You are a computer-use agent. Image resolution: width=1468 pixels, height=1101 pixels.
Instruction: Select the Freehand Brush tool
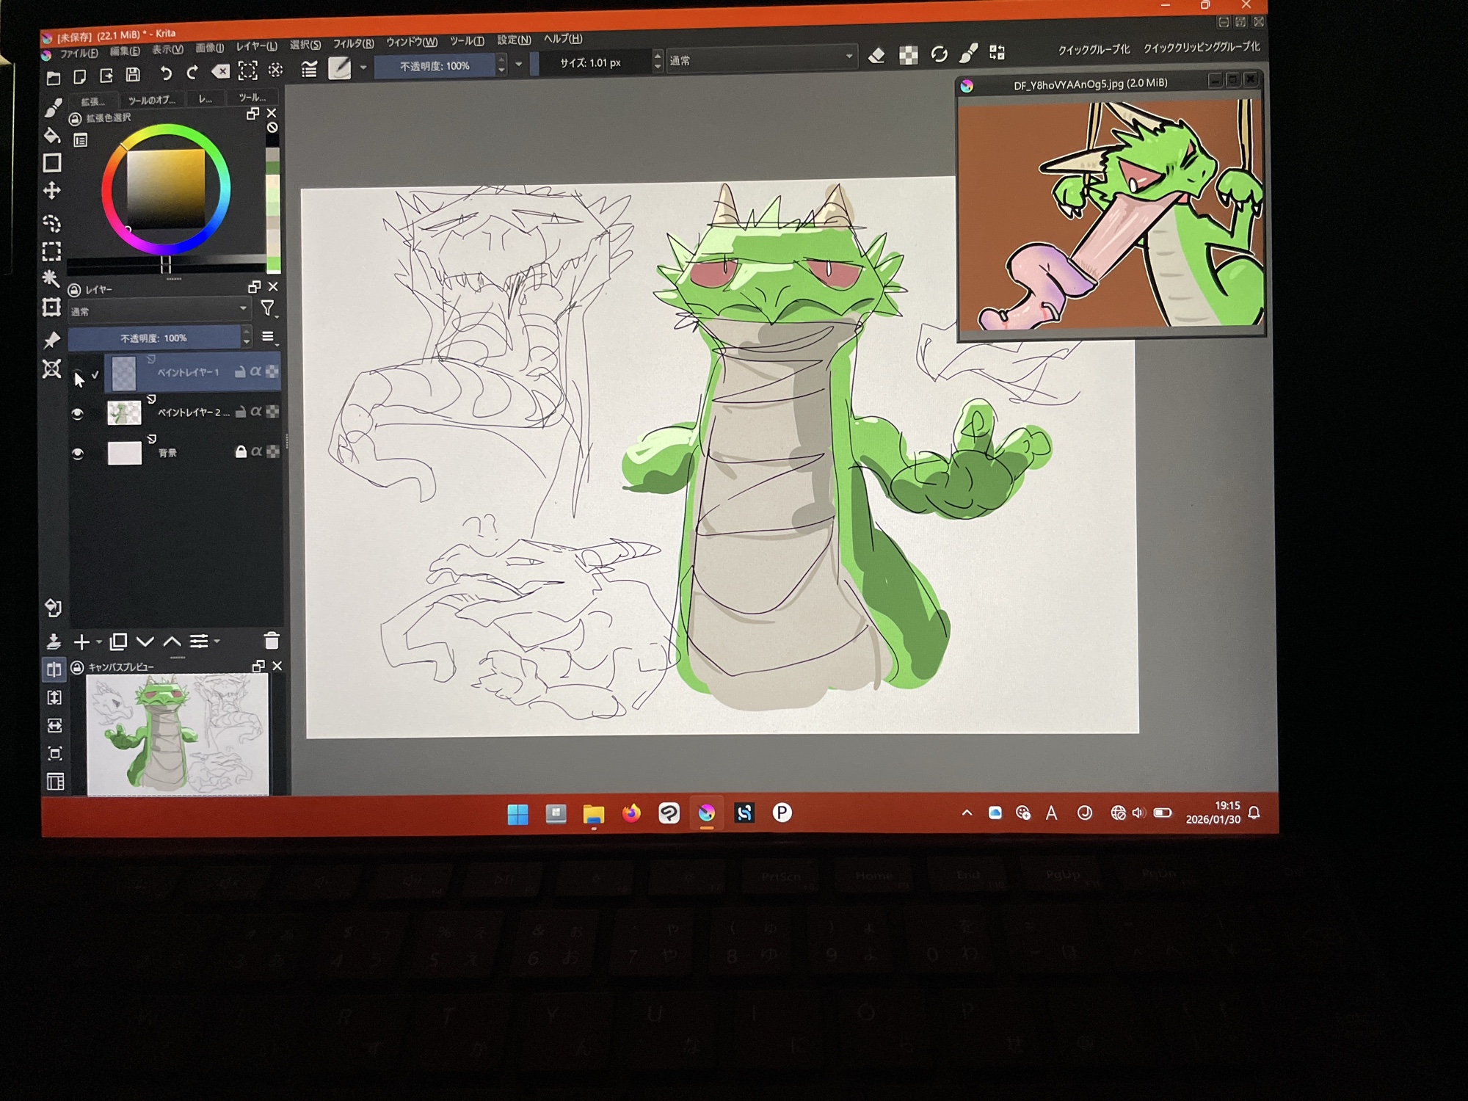coord(53,108)
